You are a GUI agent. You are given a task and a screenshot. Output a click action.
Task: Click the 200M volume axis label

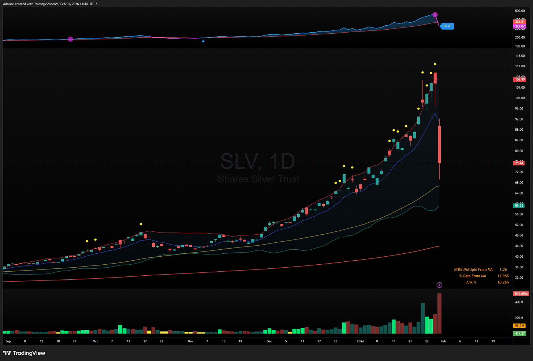519,318
